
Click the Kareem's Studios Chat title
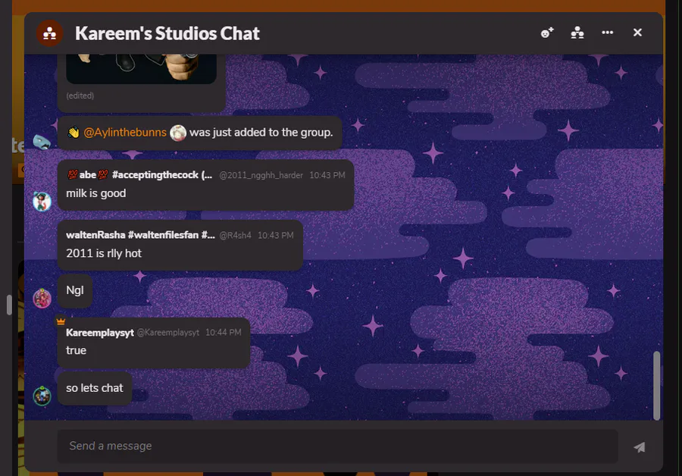(x=167, y=33)
